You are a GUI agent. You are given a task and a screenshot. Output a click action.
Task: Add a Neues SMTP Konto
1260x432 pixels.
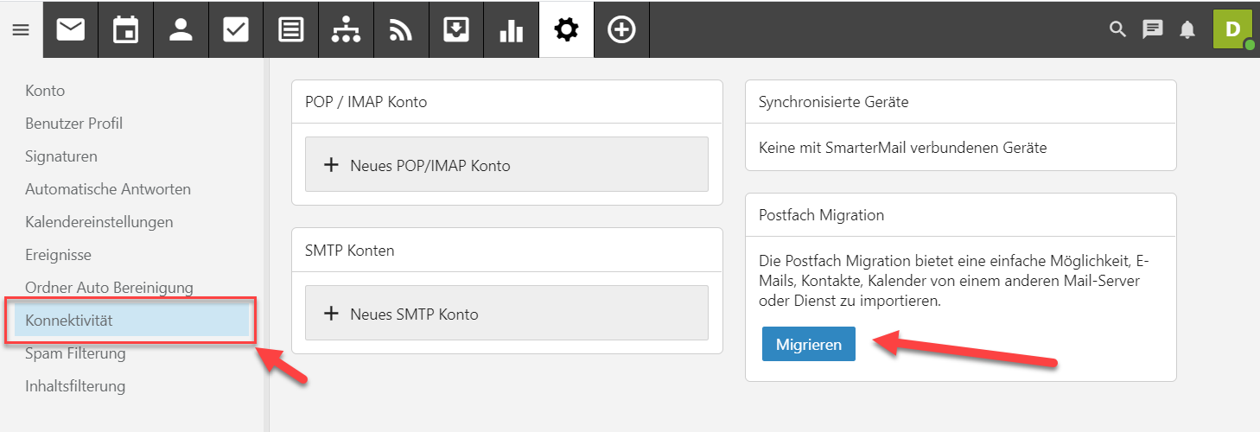506,314
